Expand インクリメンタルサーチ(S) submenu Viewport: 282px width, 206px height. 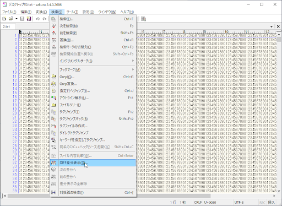(93, 61)
